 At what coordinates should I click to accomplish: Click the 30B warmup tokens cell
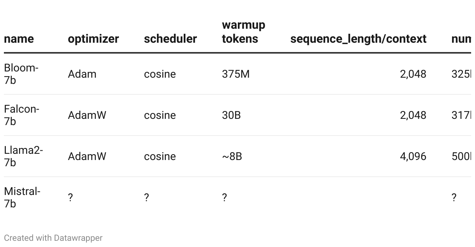point(231,115)
